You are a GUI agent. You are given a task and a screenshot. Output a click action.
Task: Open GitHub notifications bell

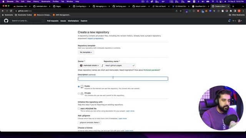[229, 21]
